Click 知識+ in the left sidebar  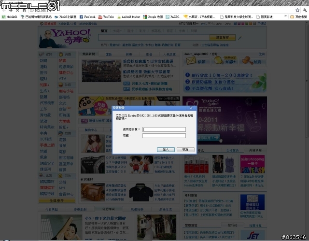44,85
